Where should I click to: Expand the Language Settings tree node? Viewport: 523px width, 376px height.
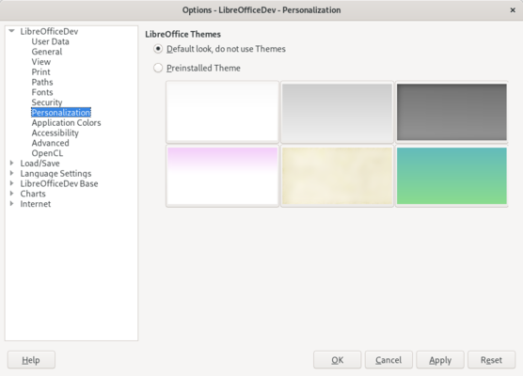[x=11, y=173]
